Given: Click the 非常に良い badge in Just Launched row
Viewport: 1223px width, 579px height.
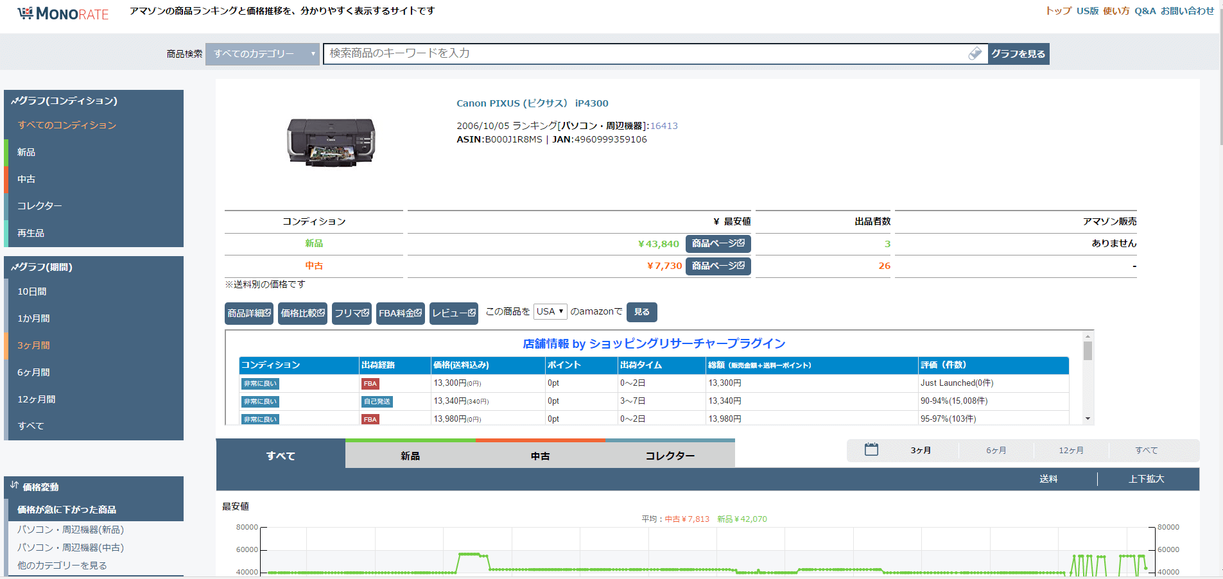Looking at the screenshot, I should [260, 383].
